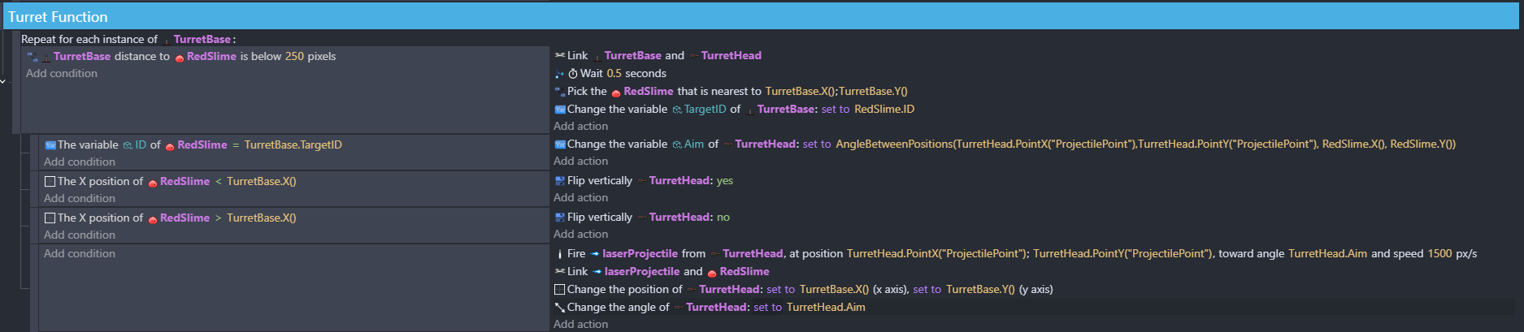
Task: Click the Wait 0.5 seconds timer icon
Action: [x=573, y=74]
